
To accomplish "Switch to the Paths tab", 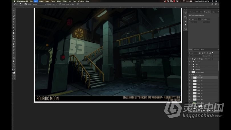I will click(203, 50).
